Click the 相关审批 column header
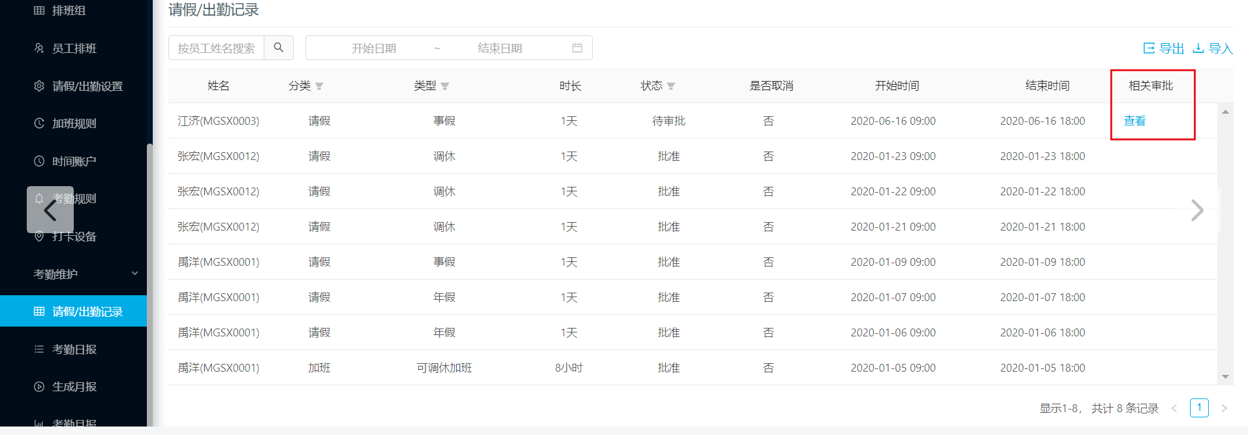Viewport: 1248px width, 435px height. point(1151,86)
